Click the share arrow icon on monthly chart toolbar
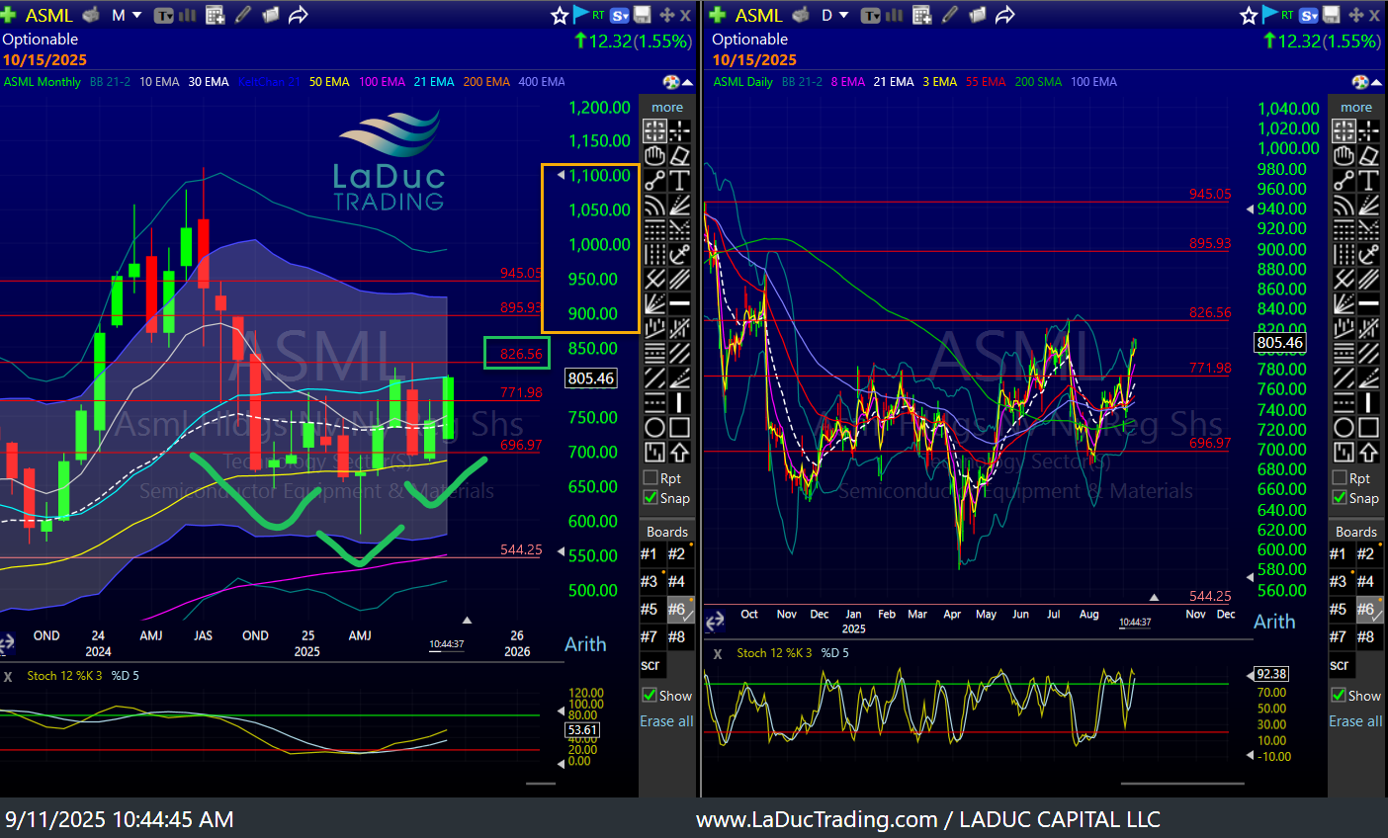 click(298, 15)
